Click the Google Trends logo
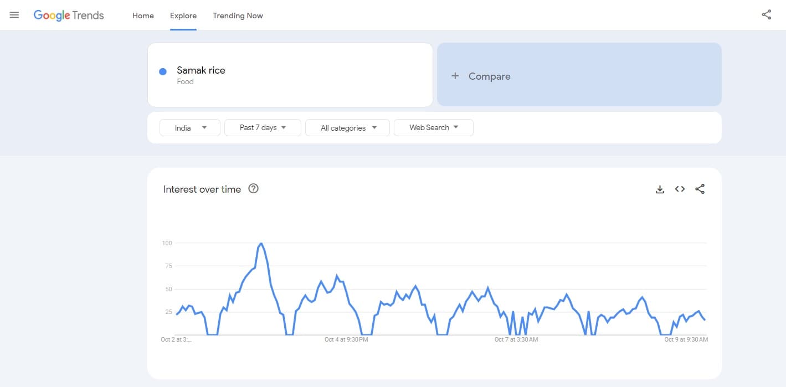The height and width of the screenshot is (387, 786). (69, 16)
